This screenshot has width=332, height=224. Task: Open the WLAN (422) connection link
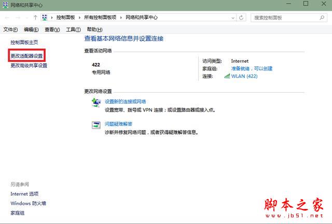tap(244, 76)
